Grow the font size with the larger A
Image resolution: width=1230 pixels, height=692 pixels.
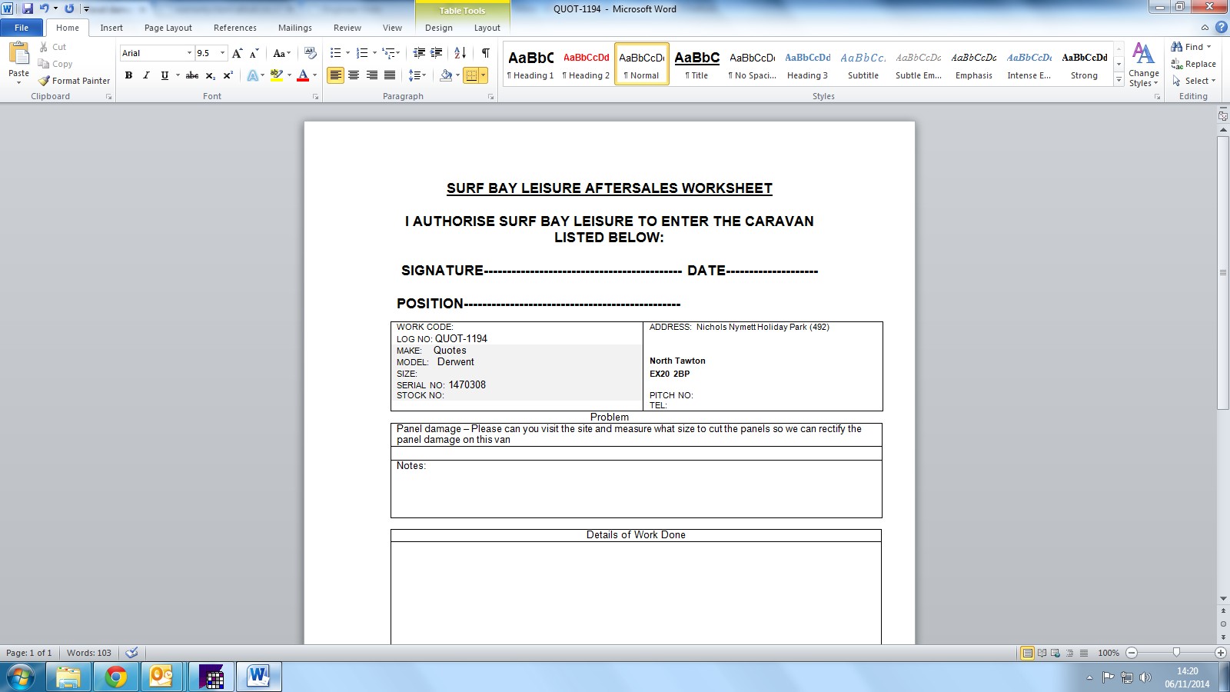click(238, 53)
